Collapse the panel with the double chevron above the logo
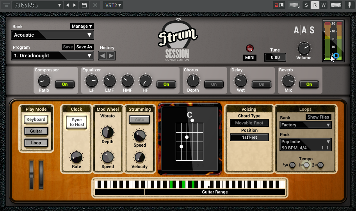 coord(178,19)
